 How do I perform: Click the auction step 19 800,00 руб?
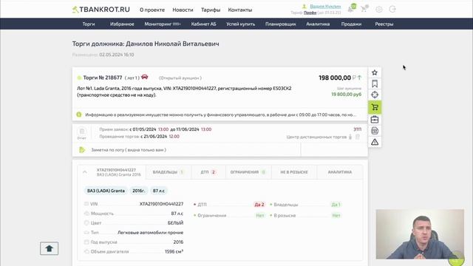[347, 95]
